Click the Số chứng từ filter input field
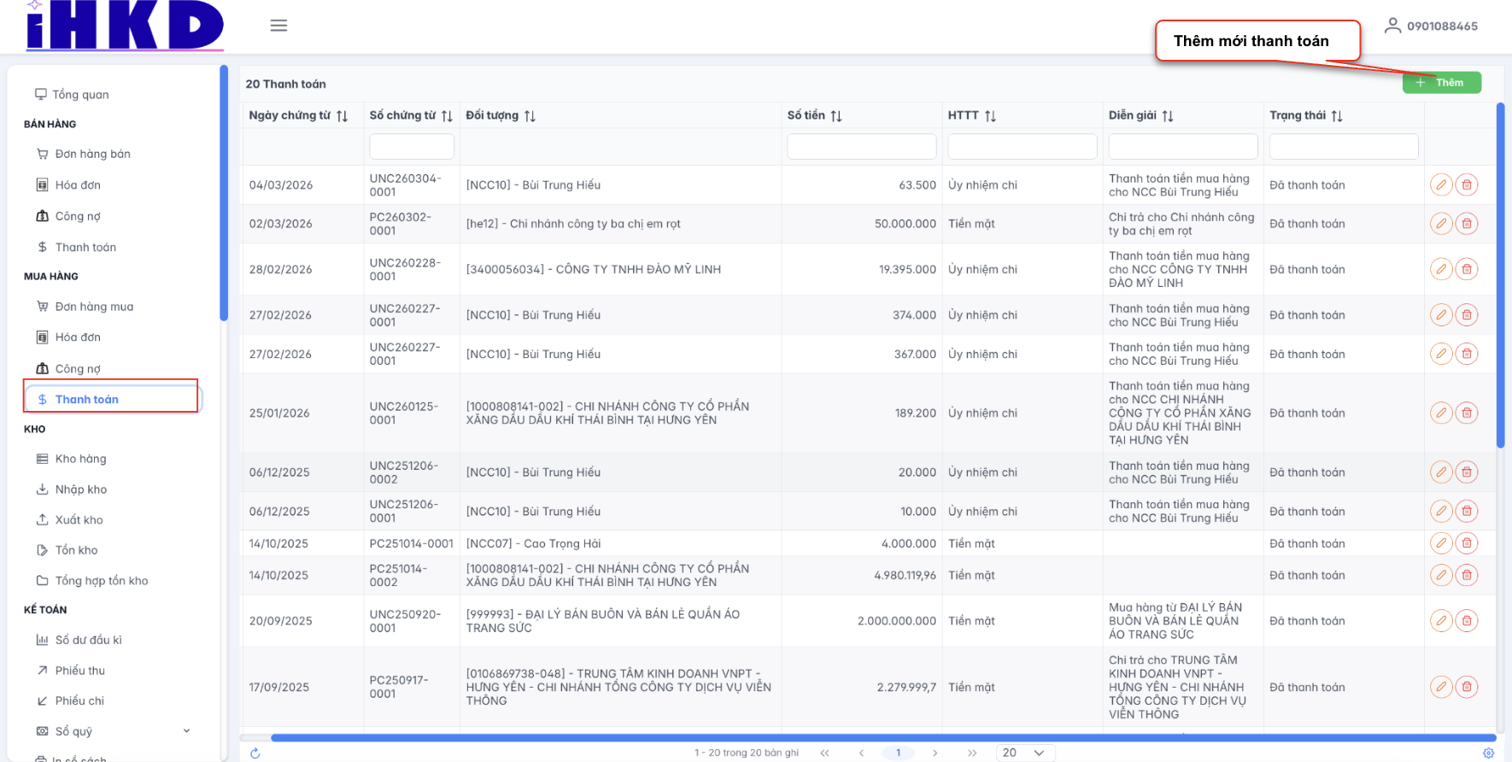Image resolution: width=1512 pixels, height=762 pixels. (411, 147)
